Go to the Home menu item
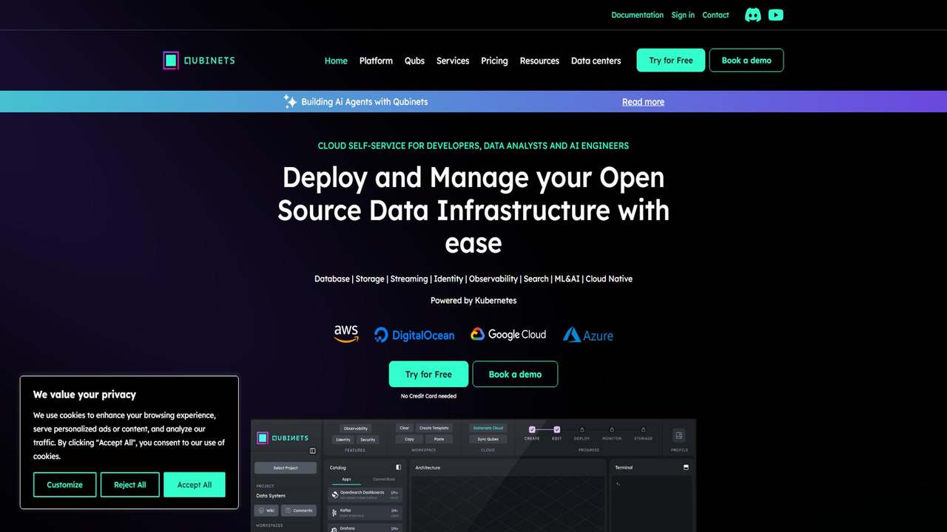947x532 pixels. tap(336, 61)
